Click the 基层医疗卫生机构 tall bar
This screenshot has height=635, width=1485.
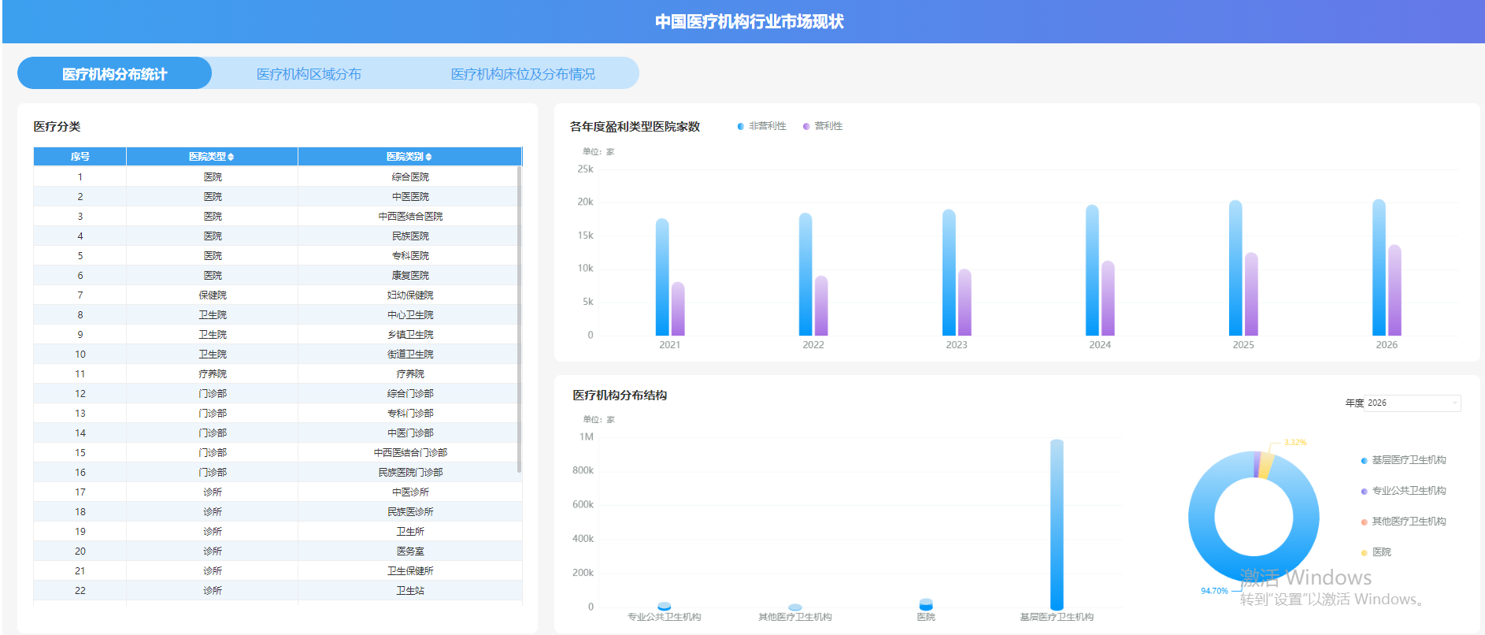(x=1057, y=524)
